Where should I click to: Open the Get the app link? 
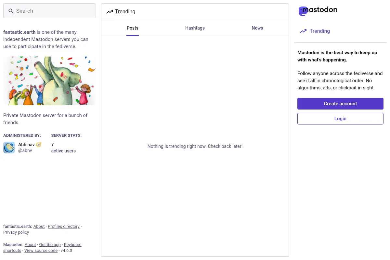[50, 245]
